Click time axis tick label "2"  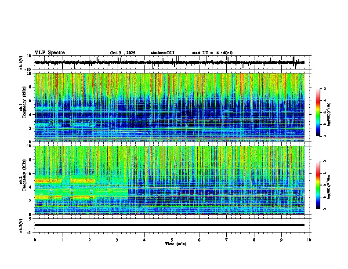[x=90, y=240]
